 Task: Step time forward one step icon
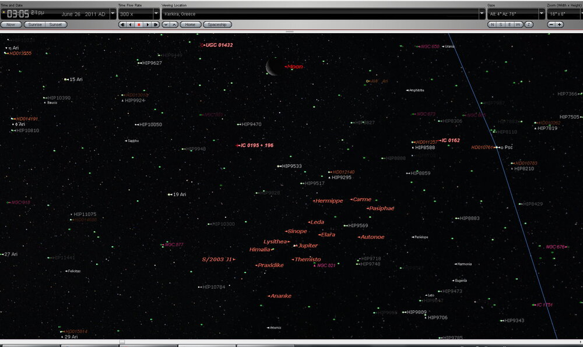coord(155,24)
